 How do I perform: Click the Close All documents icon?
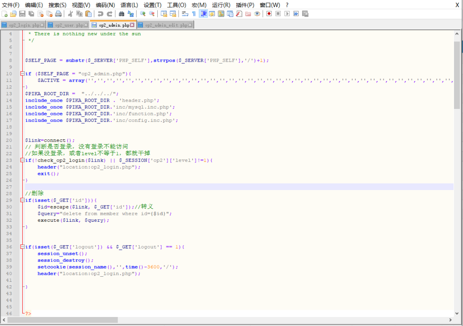[49, 14]
